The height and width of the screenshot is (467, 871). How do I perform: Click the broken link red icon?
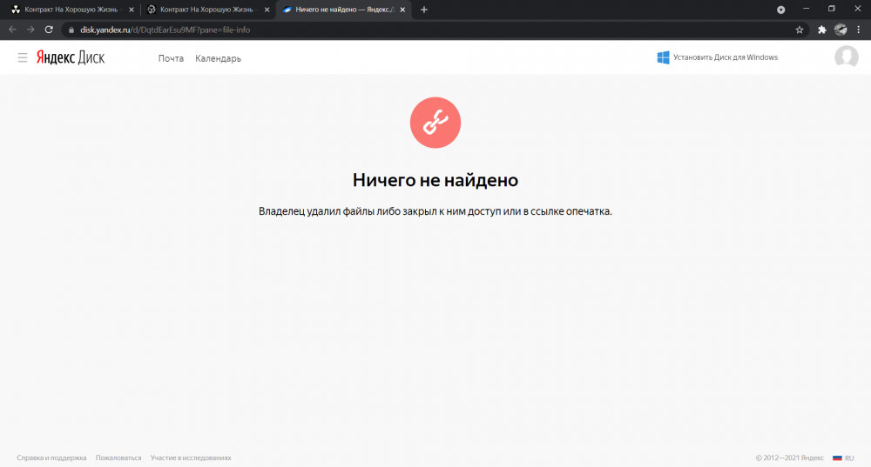[435, 123]
